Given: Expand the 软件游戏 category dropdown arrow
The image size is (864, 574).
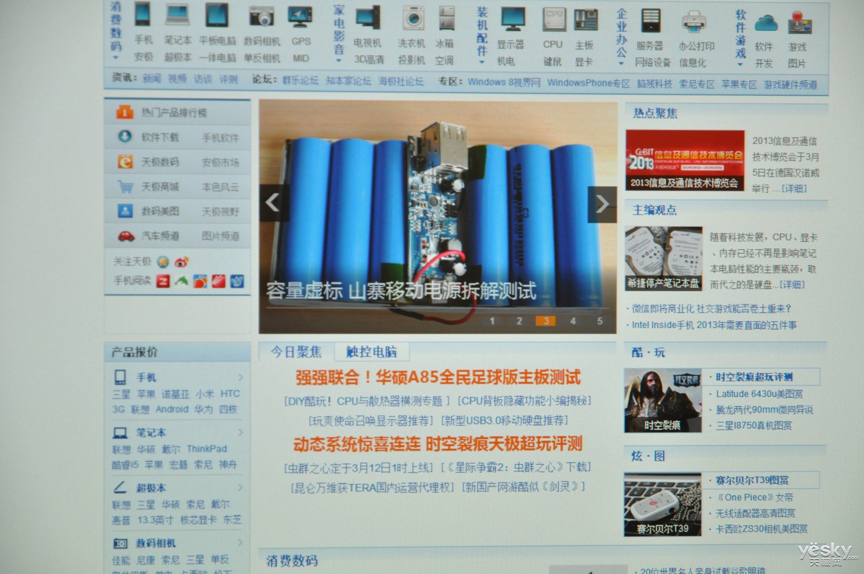Looking at the screenshot, I should point(740,64).
